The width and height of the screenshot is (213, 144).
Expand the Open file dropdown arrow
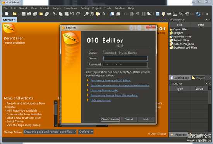[19, 14]
